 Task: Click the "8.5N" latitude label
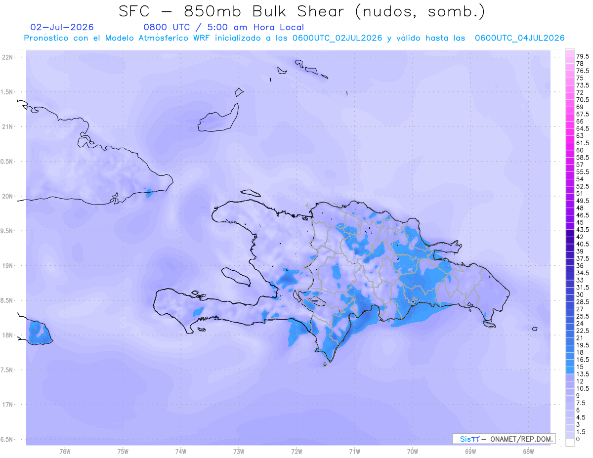[x=7, y=300]
